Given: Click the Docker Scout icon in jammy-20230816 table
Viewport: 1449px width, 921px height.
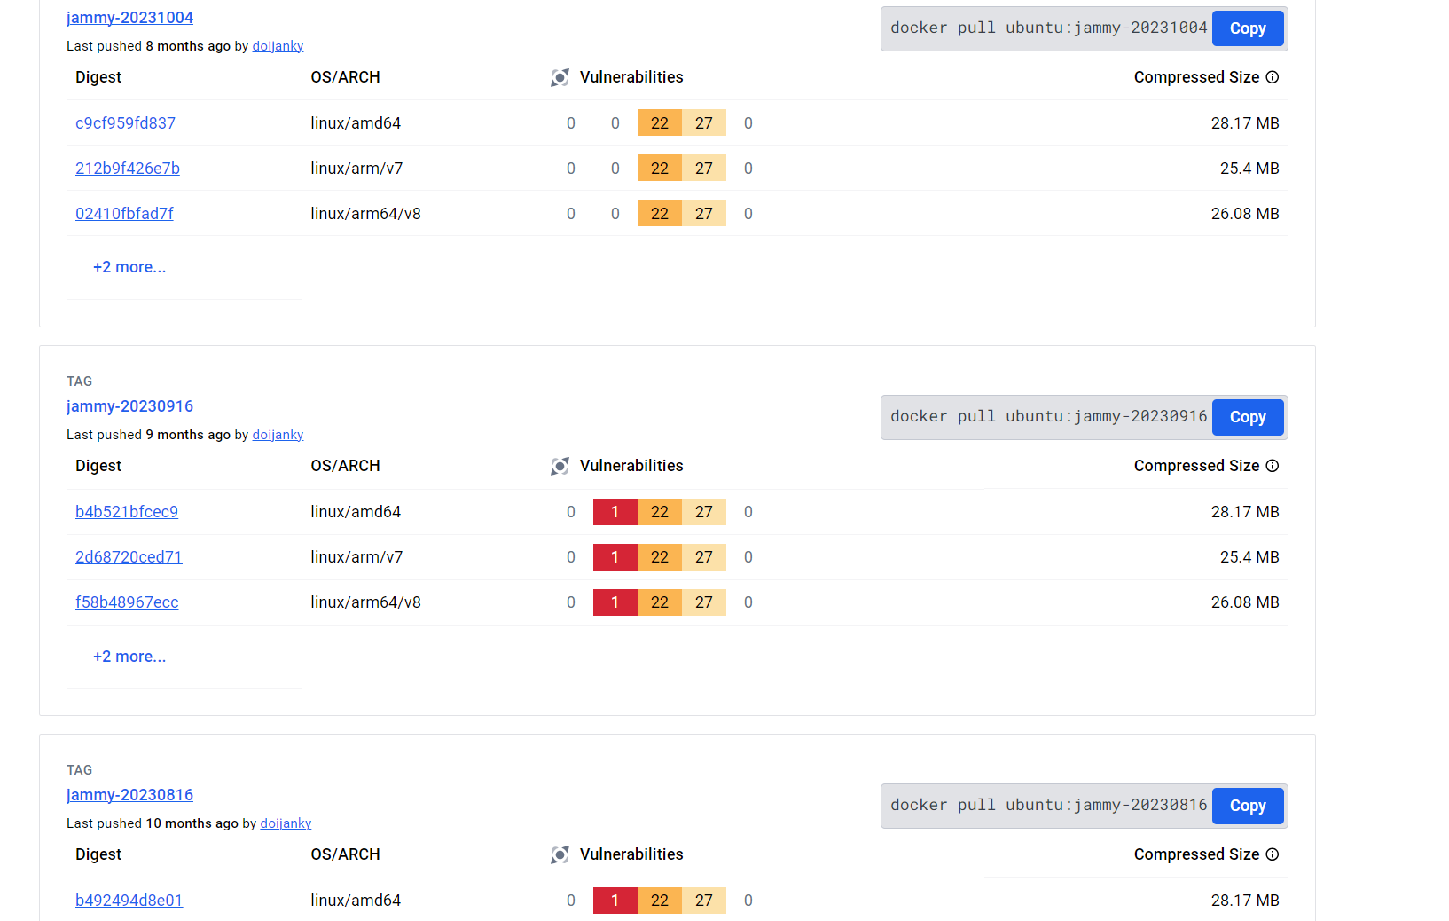Looking at the screenshot, I should [560, 854].
